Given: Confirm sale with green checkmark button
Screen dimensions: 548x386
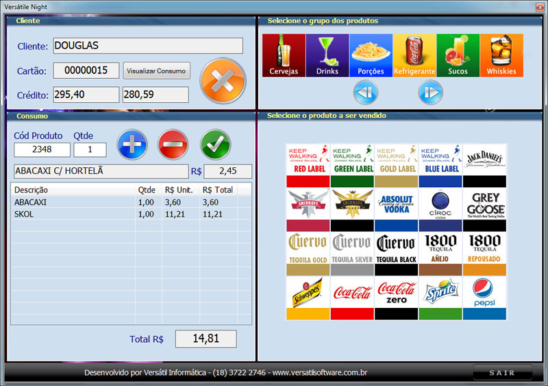Looking at the screenshot, I should tap(216, 144).
